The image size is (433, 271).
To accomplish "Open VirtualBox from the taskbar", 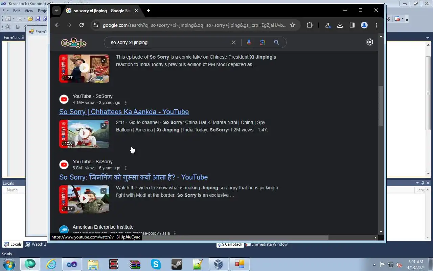I will click(x=219, y=264).
